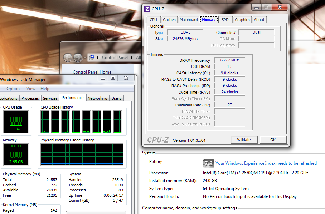
Task: Click Free memory value 21205
Action: point(52,195)
